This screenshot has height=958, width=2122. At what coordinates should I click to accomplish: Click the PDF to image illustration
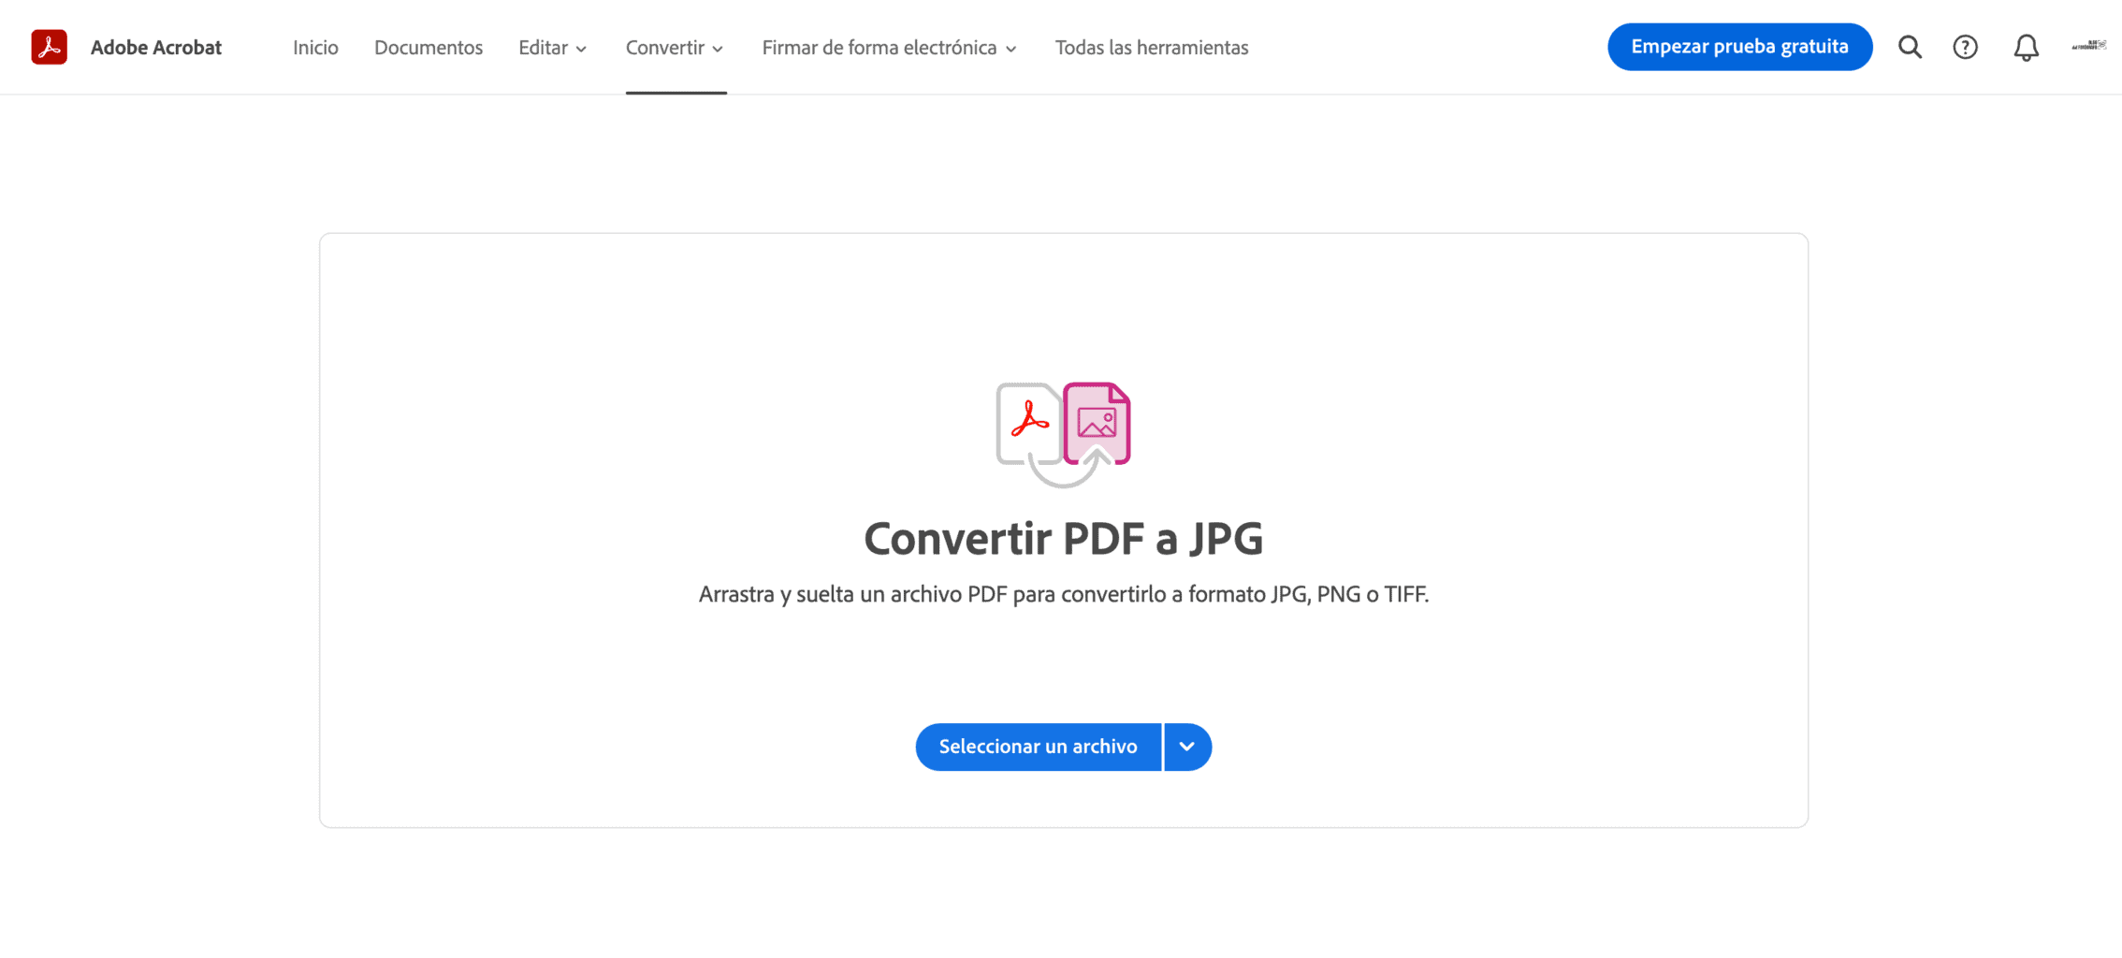pos(1063,434)
